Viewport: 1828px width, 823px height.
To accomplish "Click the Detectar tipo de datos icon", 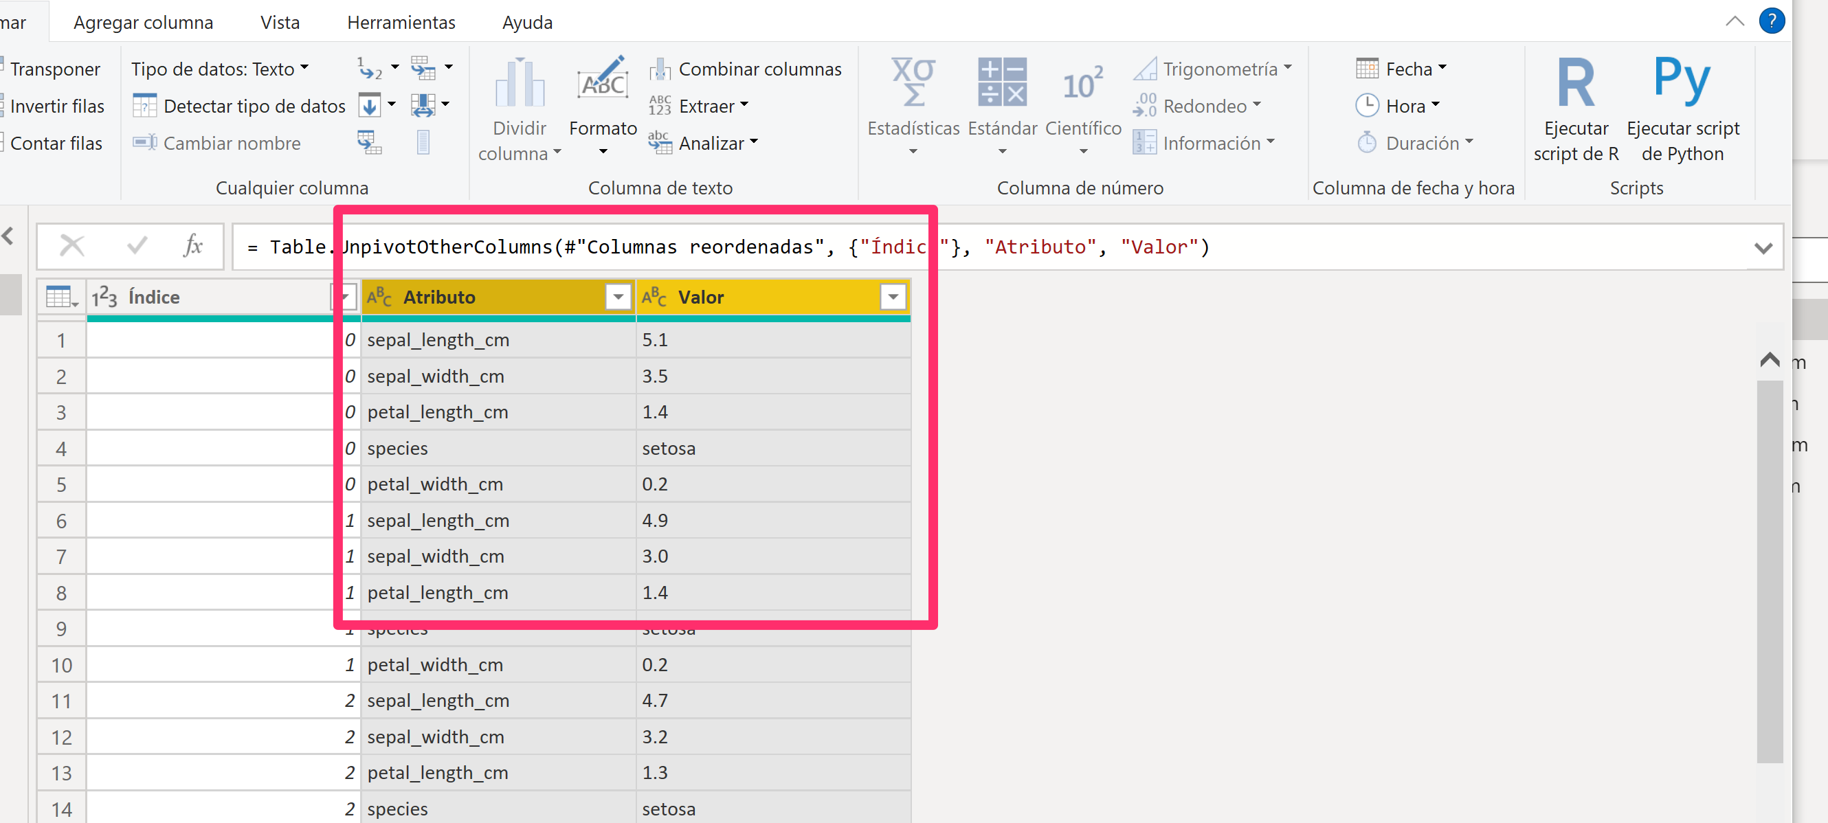I will point(145,106).
